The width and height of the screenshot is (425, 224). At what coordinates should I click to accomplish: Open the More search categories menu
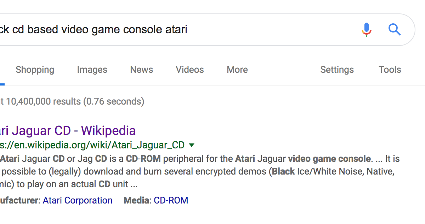click(x=237, y=70)
